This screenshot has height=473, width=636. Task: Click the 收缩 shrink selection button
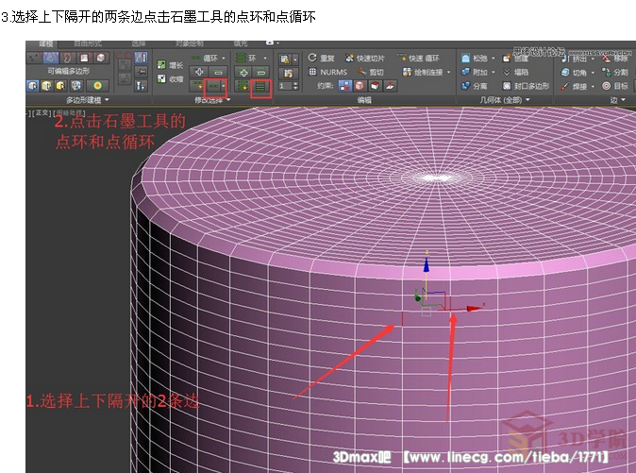171,78
